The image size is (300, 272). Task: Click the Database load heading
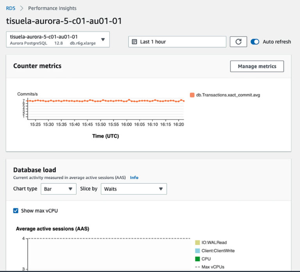pyautogui.click(x=35, y=170)
